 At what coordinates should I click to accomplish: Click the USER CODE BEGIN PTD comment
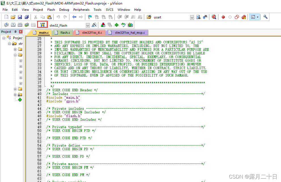coord(71,131)
